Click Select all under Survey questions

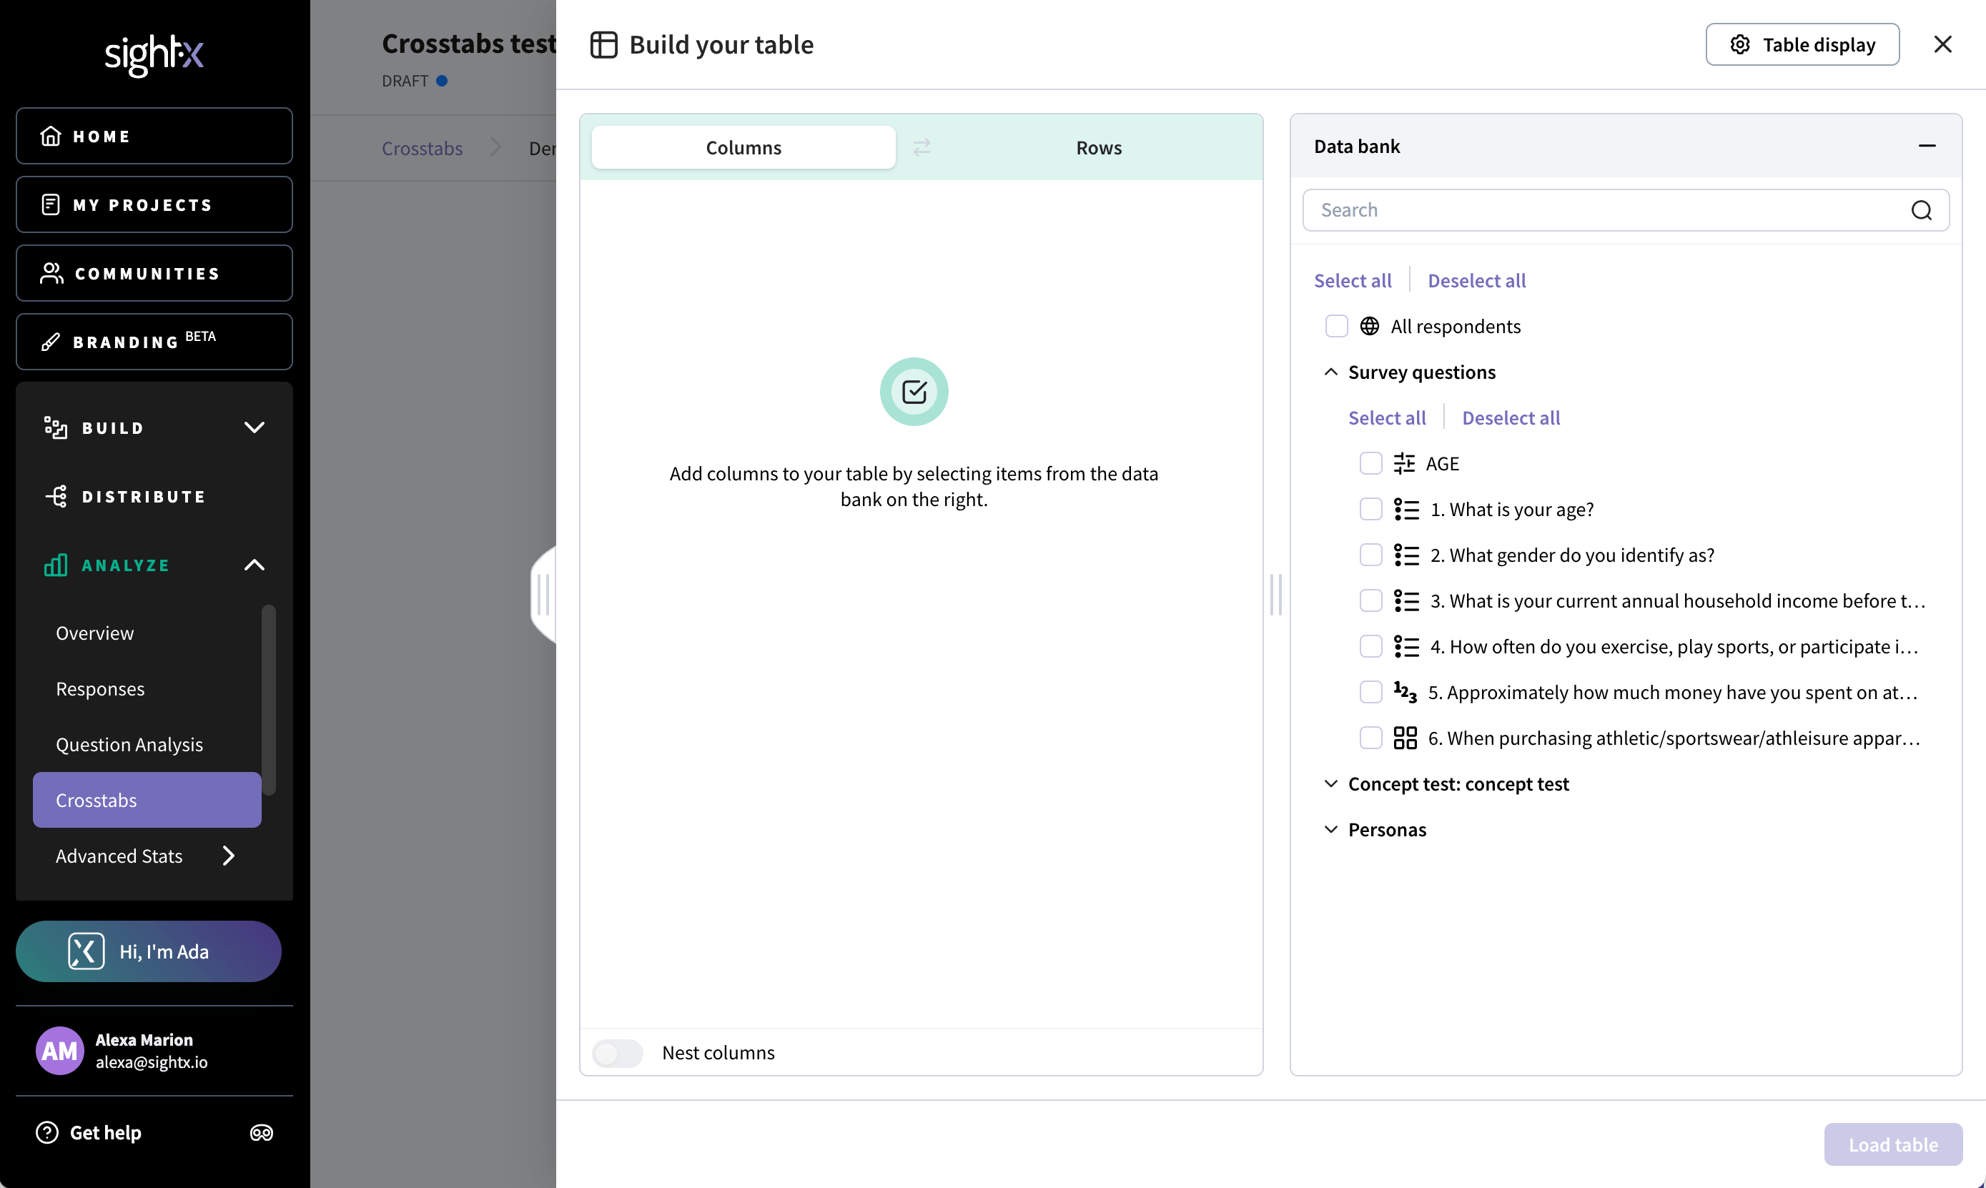1386,418
